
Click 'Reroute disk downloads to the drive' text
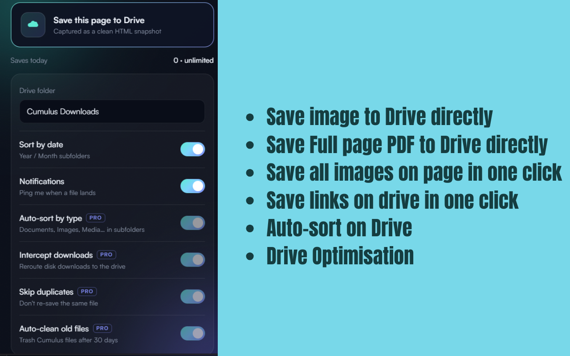tap(73, 267)
